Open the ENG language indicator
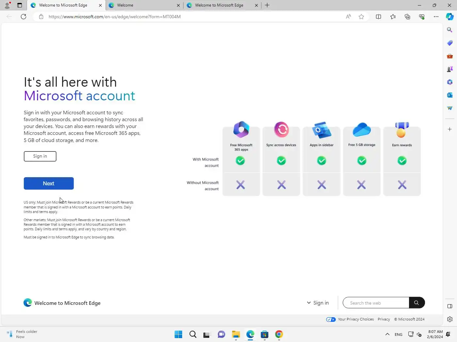The width and height of the screenshot is (457, 342). point(398,335)
